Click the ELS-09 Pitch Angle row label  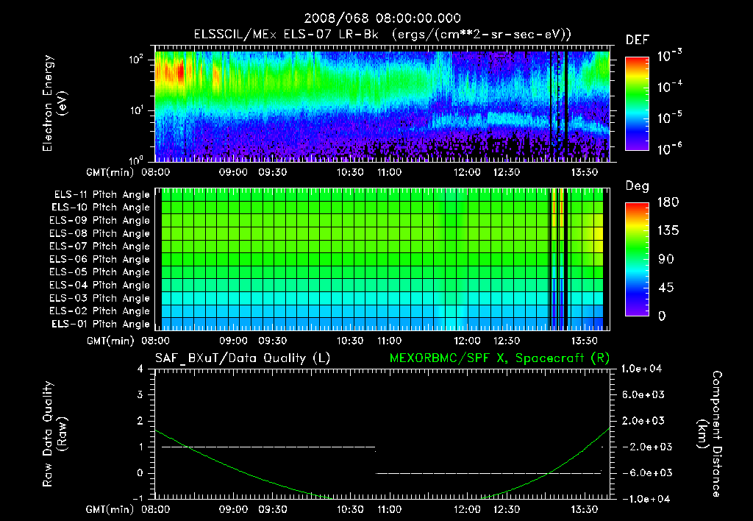coord(99,221)
